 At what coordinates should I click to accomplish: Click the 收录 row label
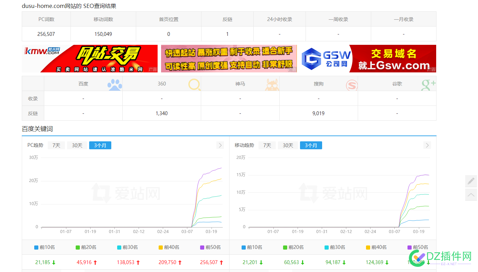click(x=33, y=99)
